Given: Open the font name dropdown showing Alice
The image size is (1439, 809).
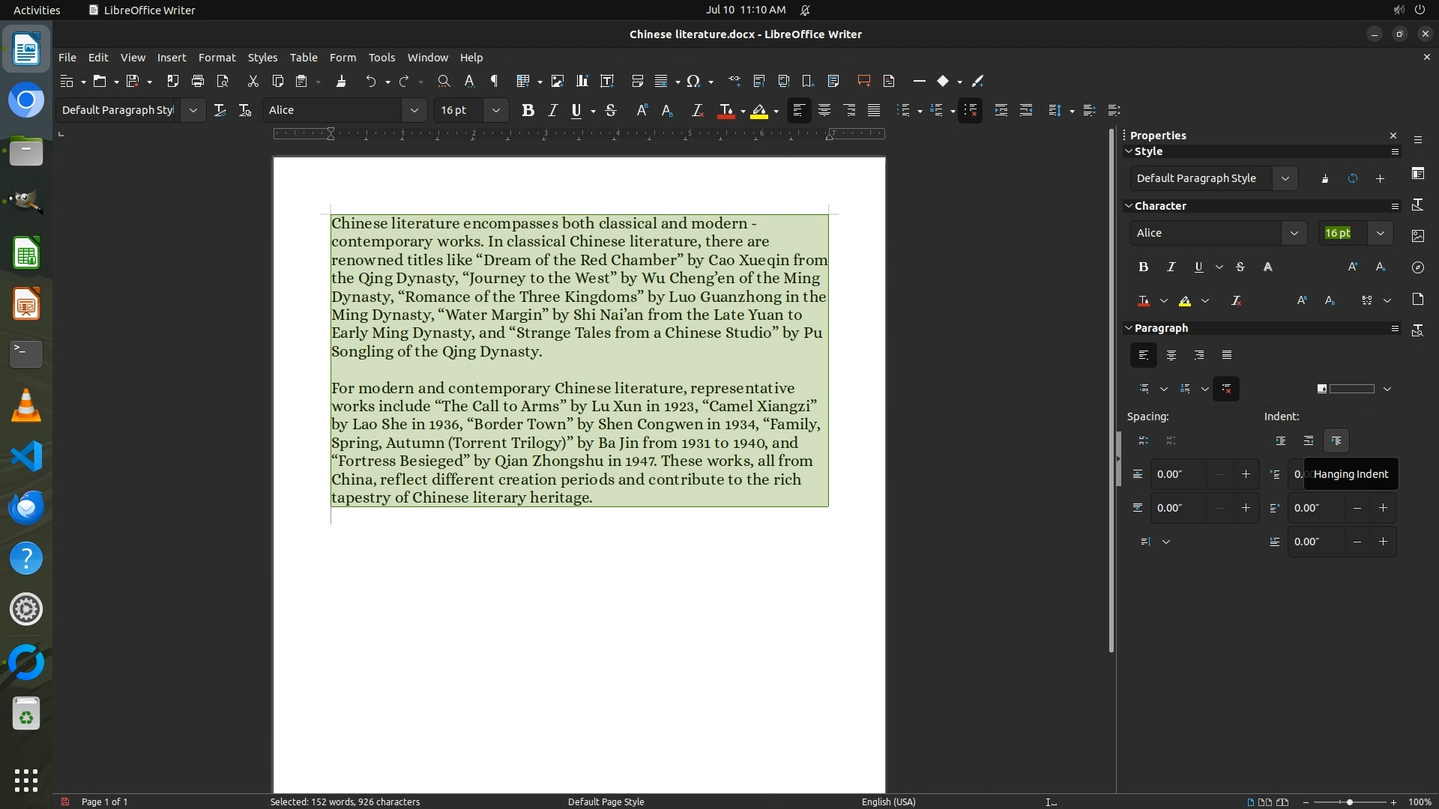Looking at the screenshot, I should tap(414, 110).
